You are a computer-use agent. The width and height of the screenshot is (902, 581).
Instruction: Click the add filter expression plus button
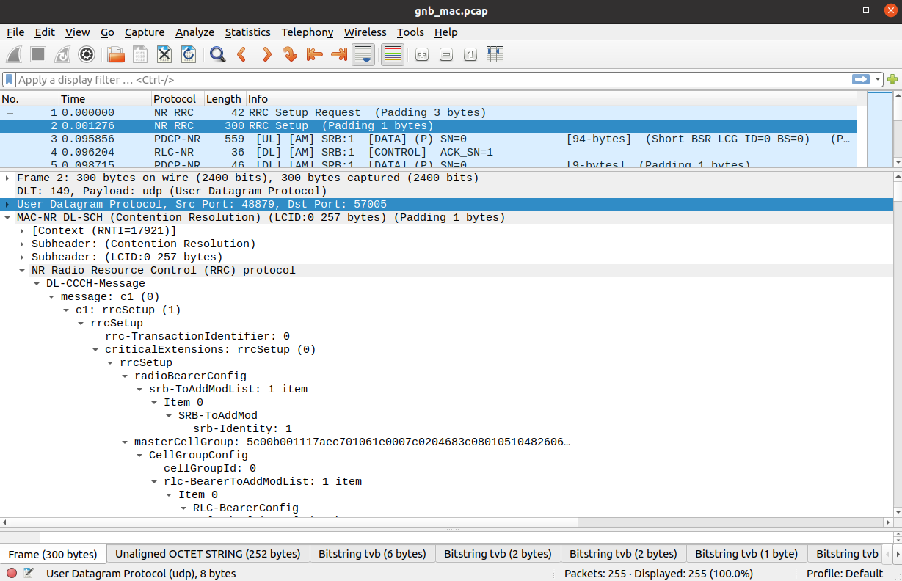pyautogui.click(x=892, y=79)
